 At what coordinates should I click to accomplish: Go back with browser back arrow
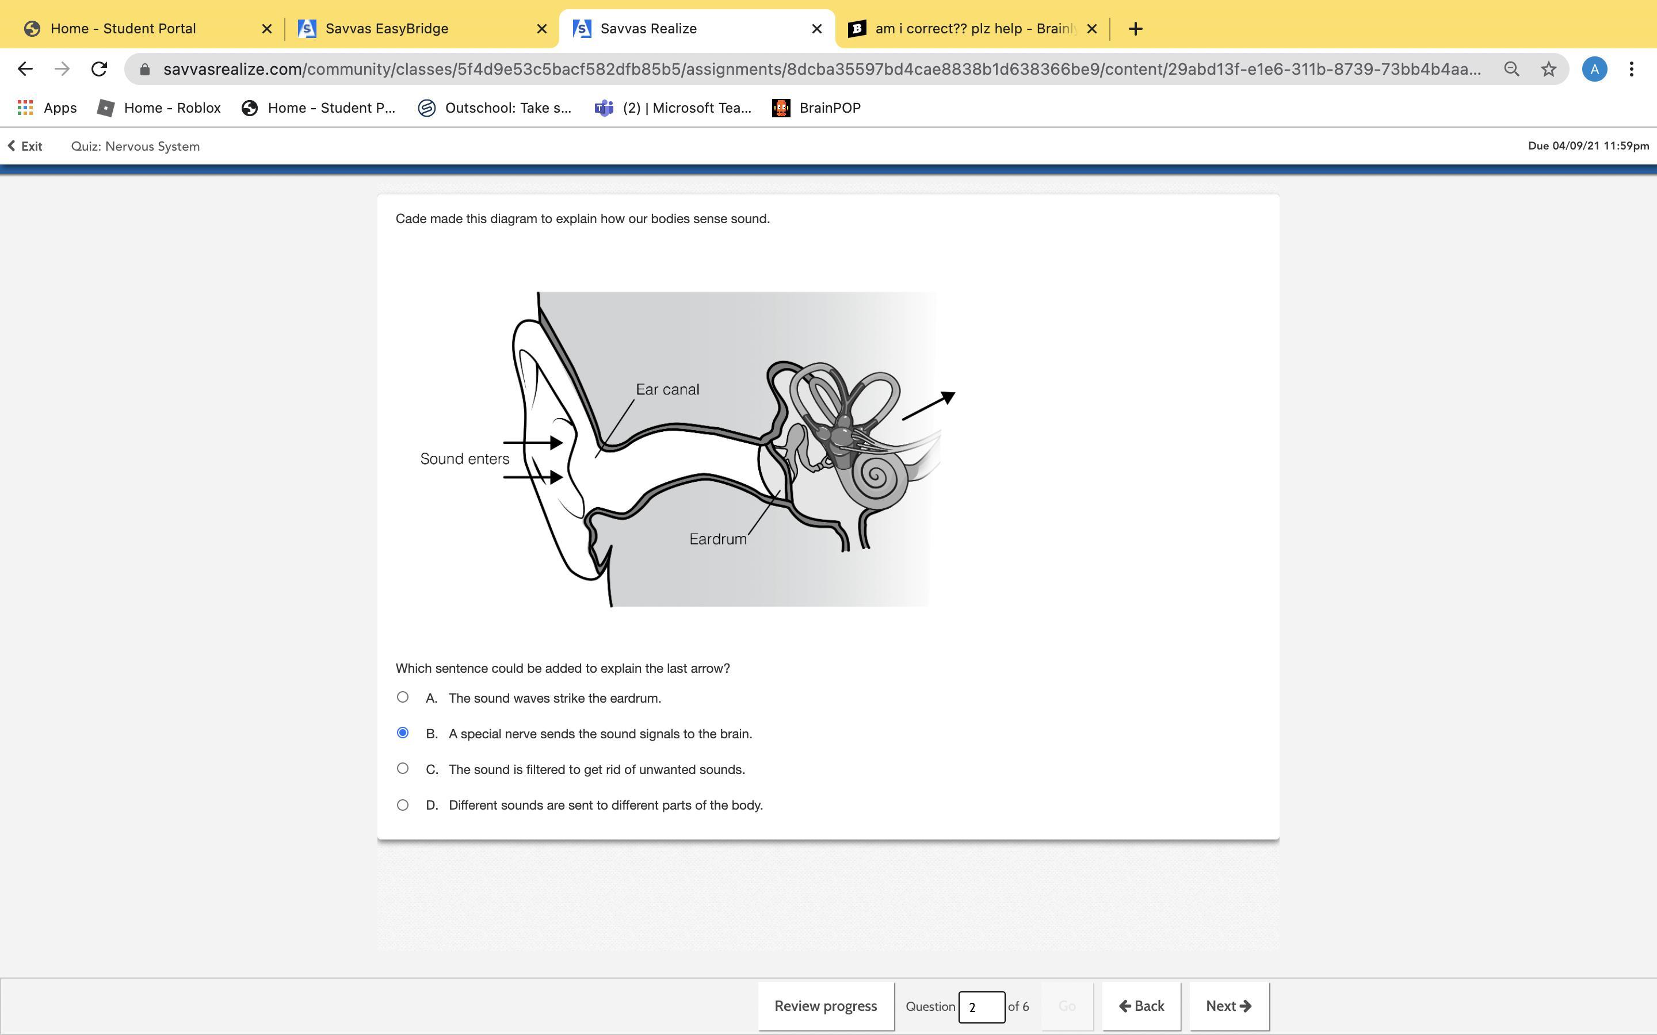[25, 69]
